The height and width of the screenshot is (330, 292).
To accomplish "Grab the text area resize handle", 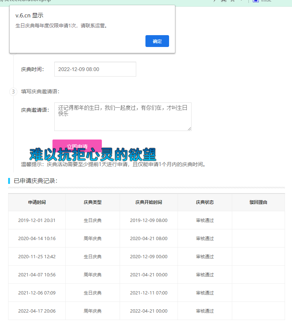I will click(x=189, y=129).
